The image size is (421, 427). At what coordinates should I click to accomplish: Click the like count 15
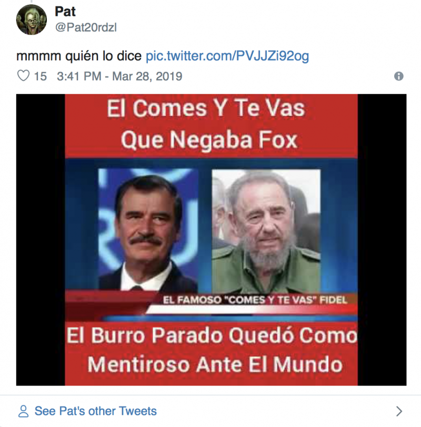41,76
